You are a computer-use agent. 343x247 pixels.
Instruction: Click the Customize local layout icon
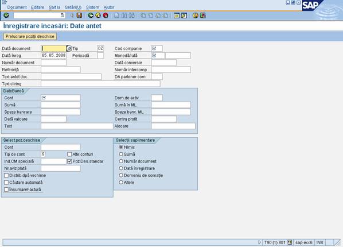pyautogui.click(x=203, y=16)
